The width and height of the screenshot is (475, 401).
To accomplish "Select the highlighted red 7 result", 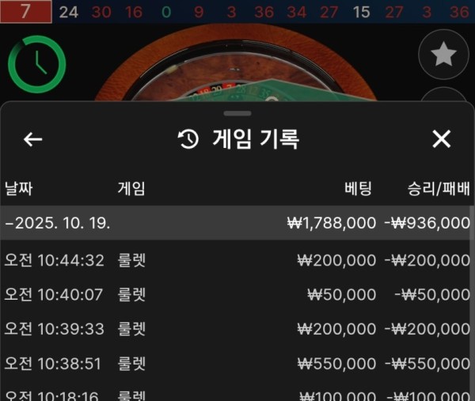I will click(26, 12).
